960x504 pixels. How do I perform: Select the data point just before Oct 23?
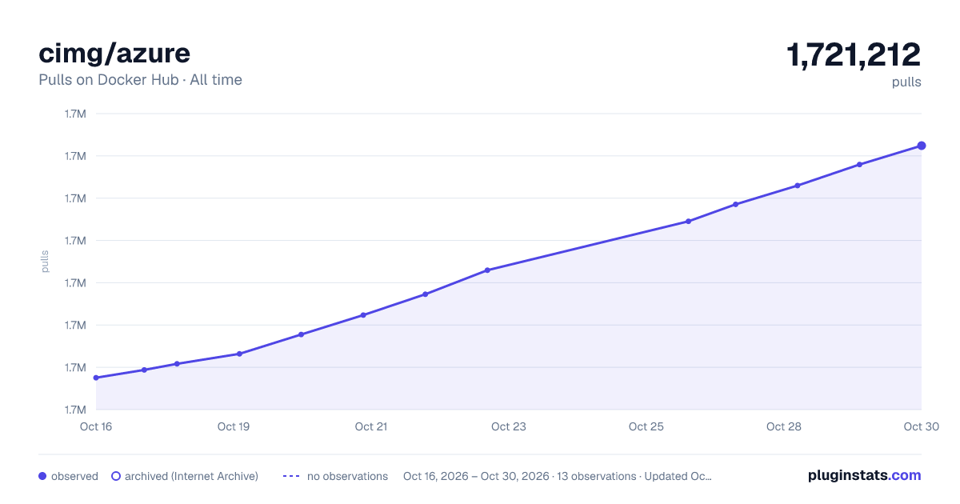pyautogui.click(x=487, y=270)
